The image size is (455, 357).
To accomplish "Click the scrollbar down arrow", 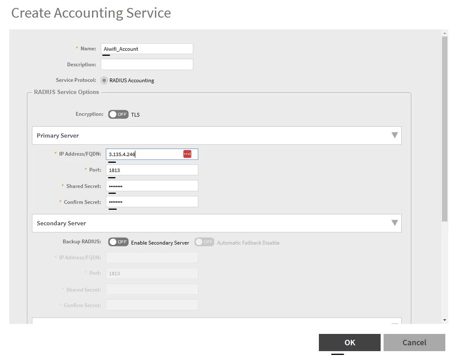I will coord(444,320).
